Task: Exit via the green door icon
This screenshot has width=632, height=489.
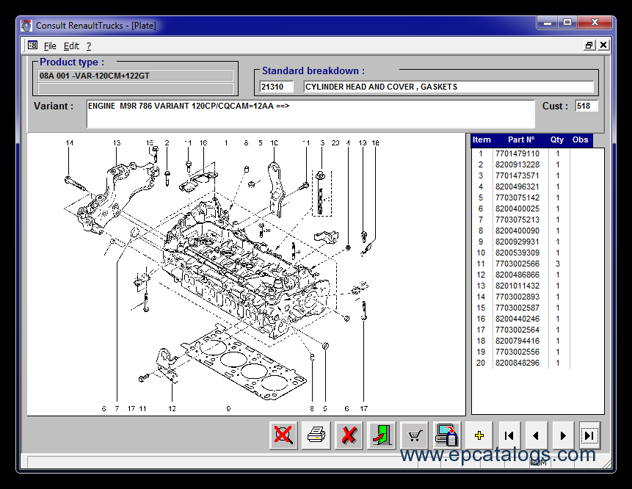Action: pos(382,435)
